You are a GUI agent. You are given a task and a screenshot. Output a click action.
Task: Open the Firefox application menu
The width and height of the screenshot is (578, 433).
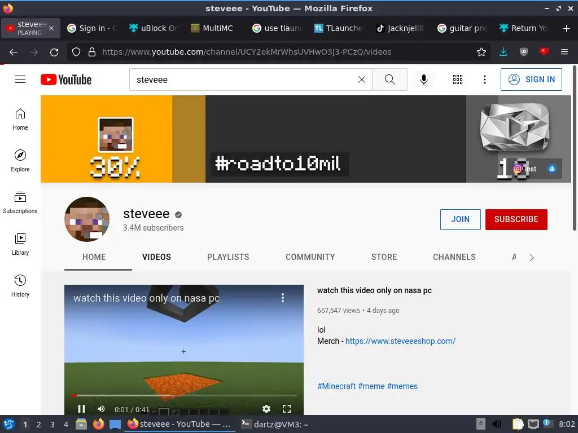point(564,52)
